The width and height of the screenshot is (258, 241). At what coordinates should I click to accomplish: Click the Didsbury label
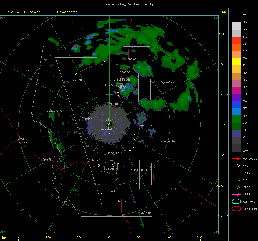108,128
